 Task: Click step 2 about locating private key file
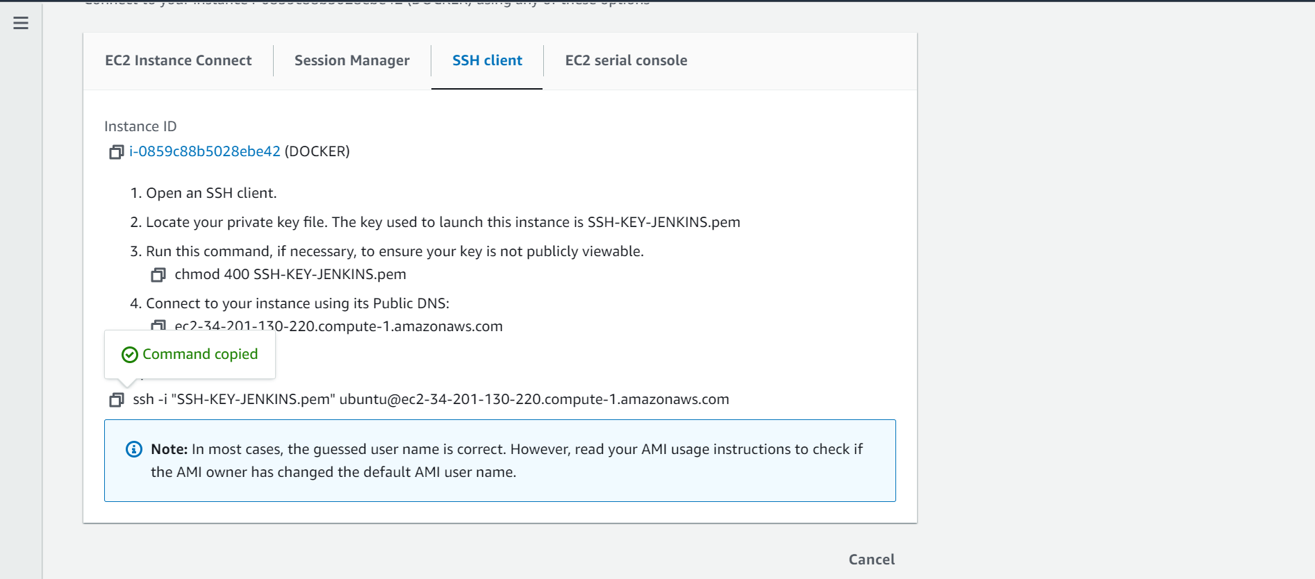tap(435, 222)
